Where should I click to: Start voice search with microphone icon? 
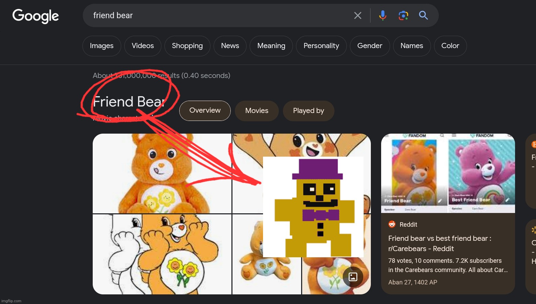pos(383,15)
